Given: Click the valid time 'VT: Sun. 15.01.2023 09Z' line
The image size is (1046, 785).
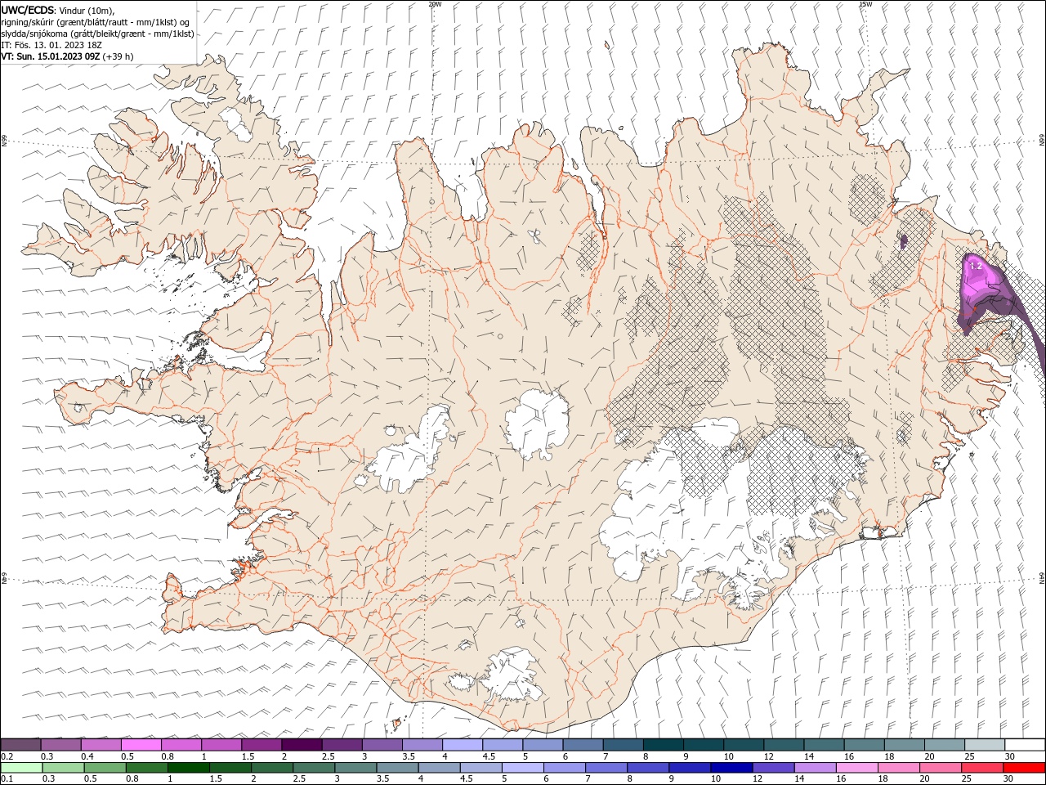Looking at the screenshot, I should 51,56.
